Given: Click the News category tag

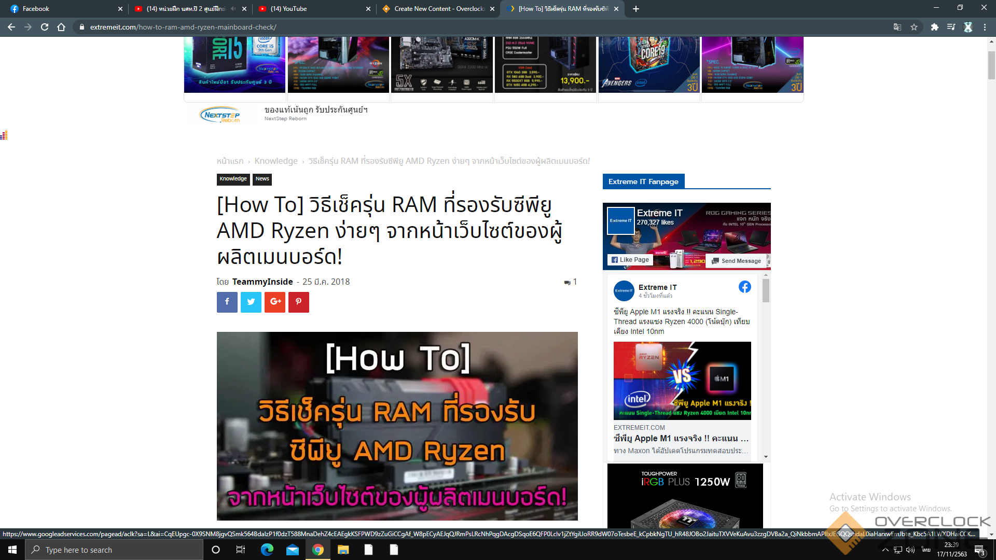Looking at the screenshot, I should pos(262,179).
